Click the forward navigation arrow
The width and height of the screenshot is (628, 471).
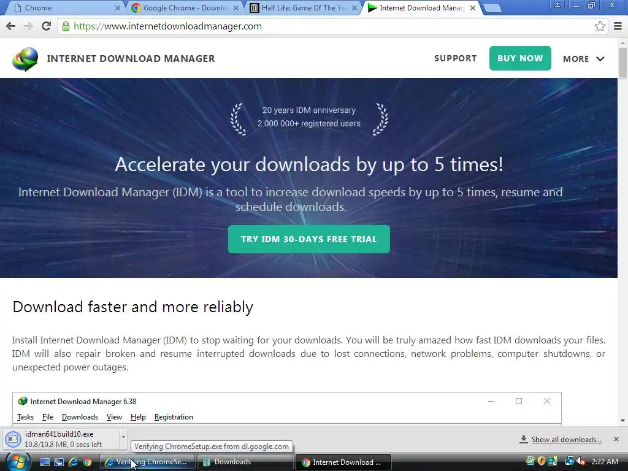coord(28,26)
